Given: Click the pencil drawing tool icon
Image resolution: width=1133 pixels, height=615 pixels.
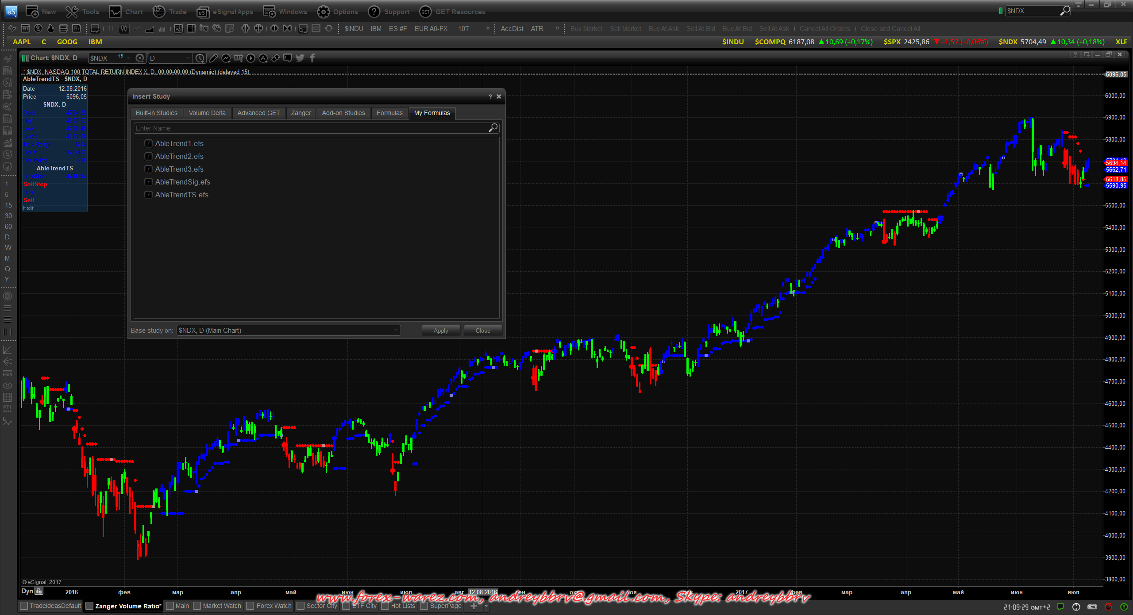Looking at the screenshot, I should 213,58.
